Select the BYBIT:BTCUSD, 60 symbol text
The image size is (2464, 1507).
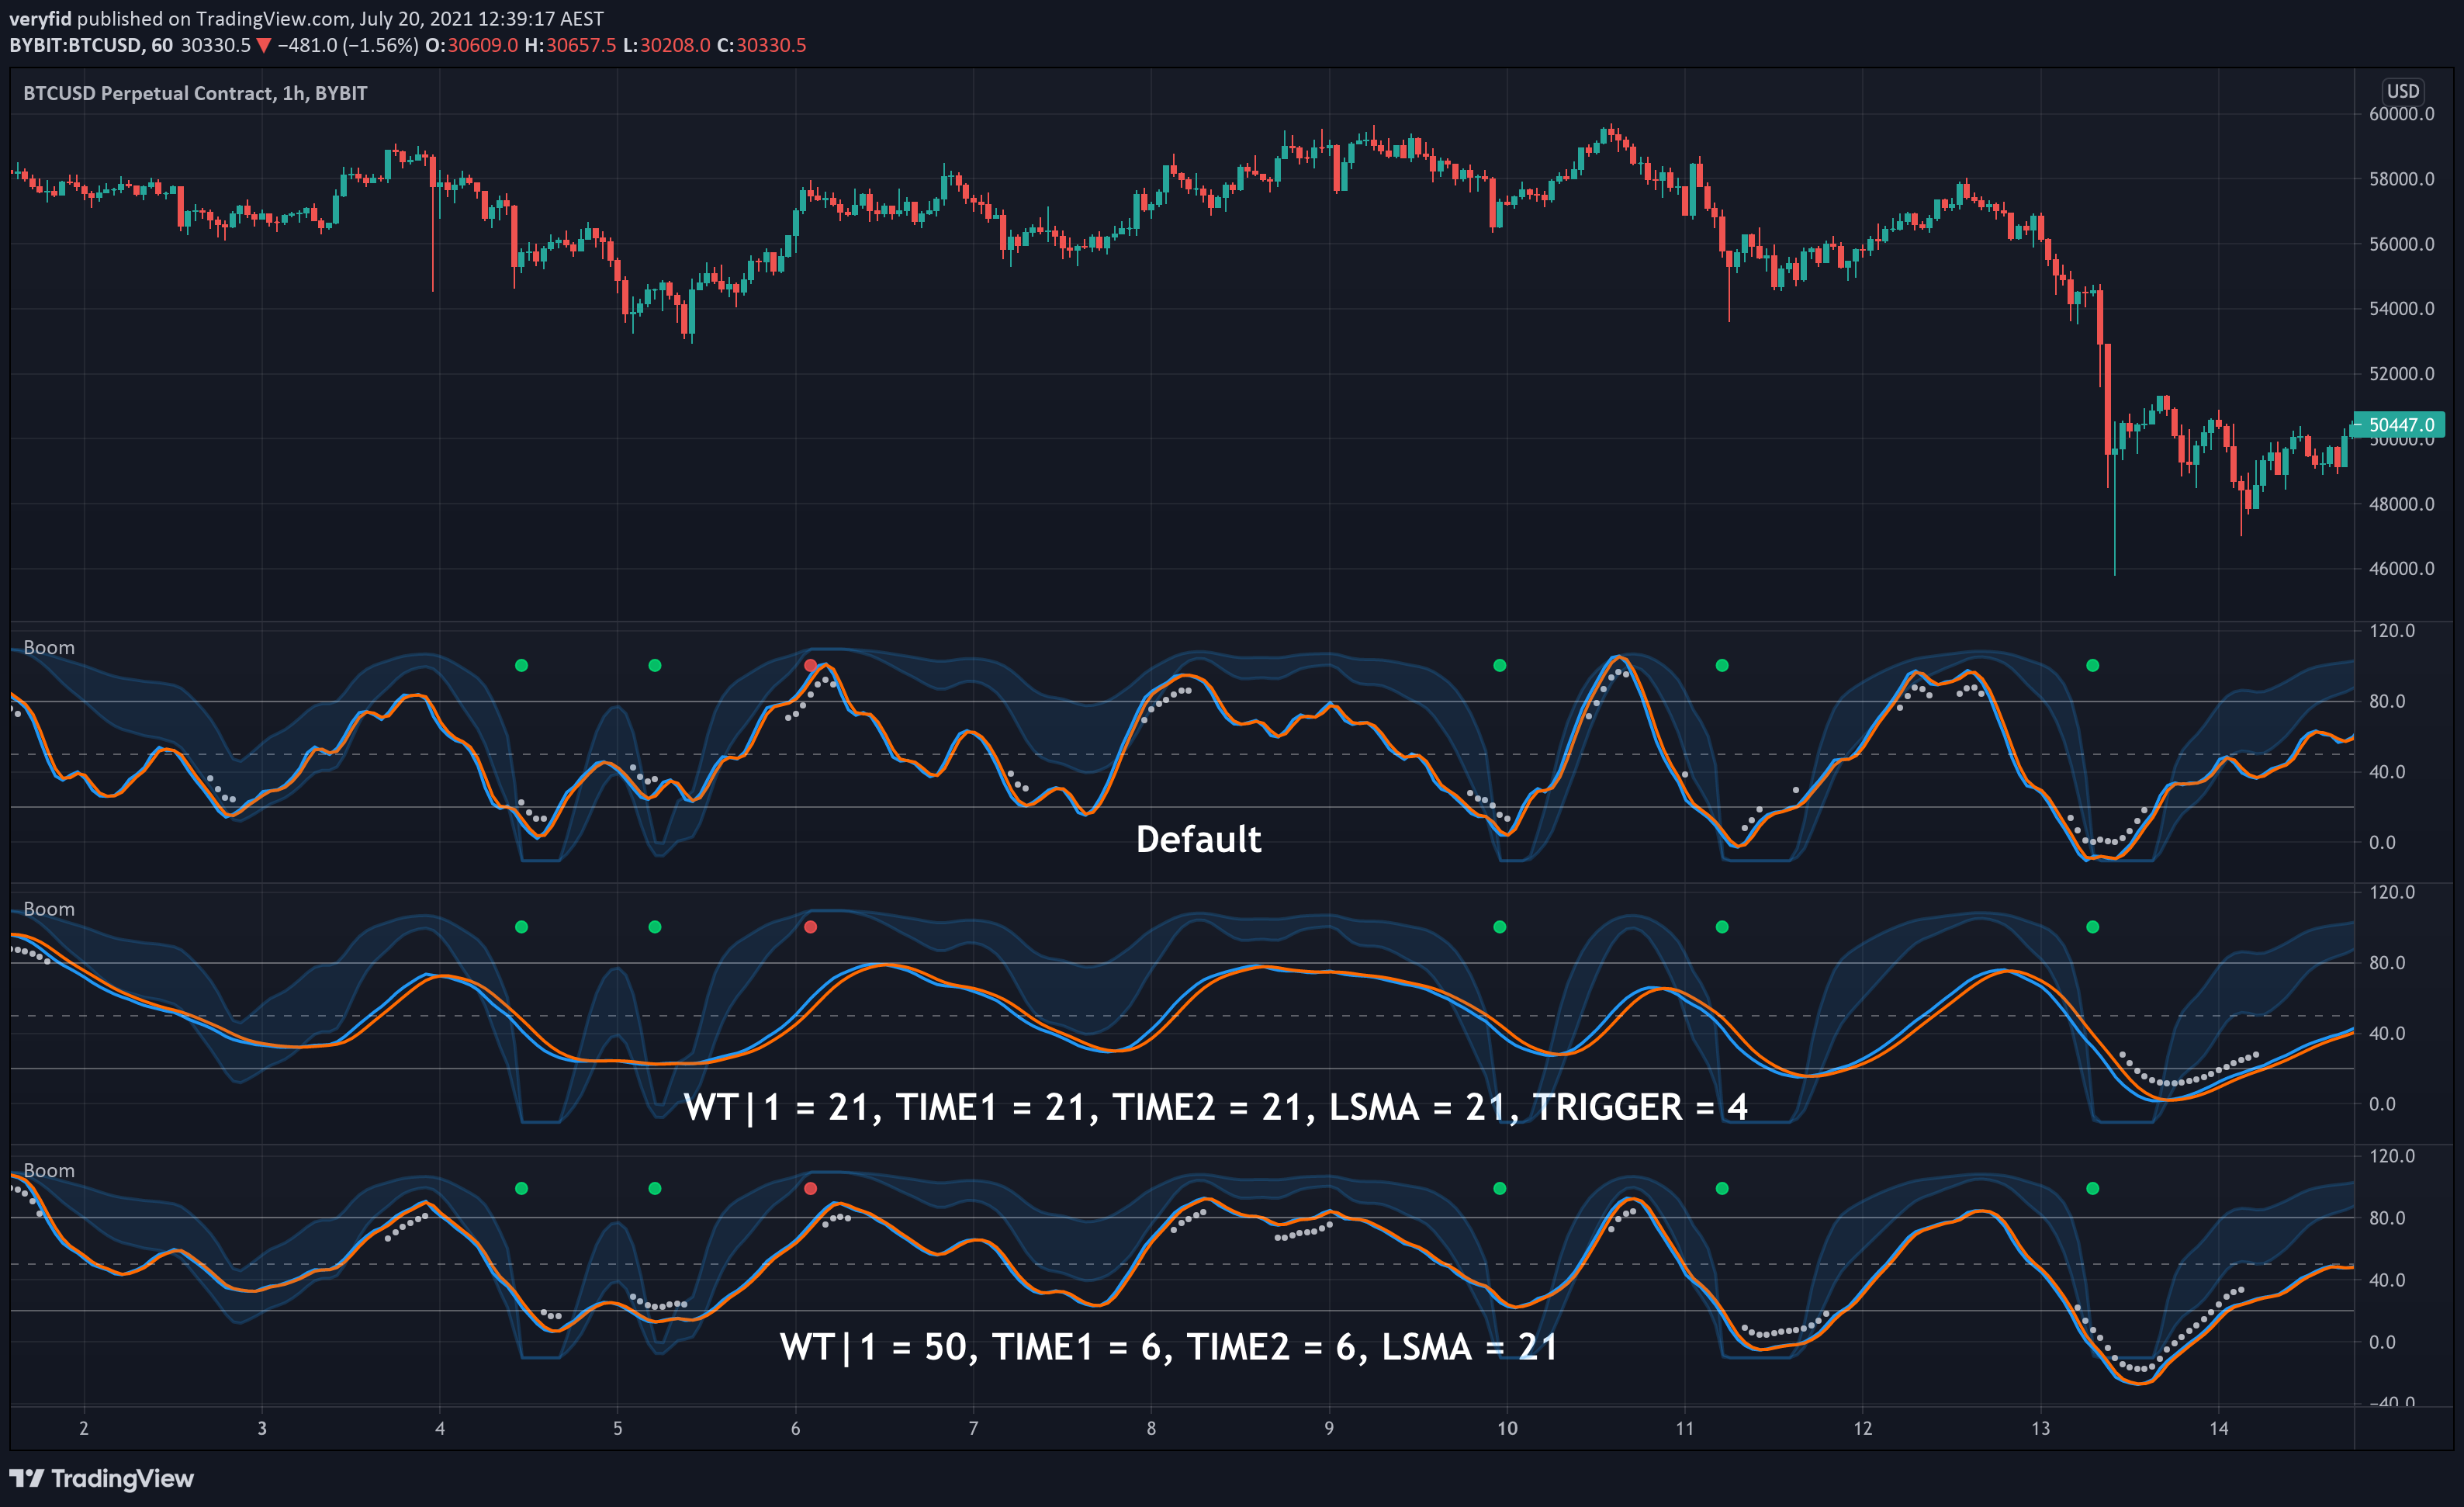click(x=91, y=45)
